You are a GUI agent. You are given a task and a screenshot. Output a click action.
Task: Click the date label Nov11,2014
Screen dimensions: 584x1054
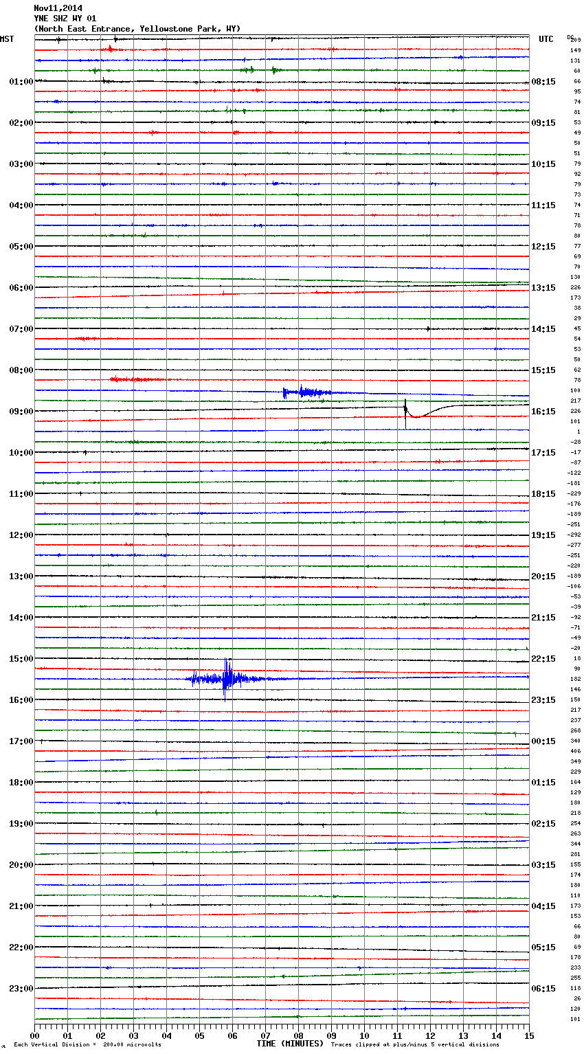click(58, 8)
